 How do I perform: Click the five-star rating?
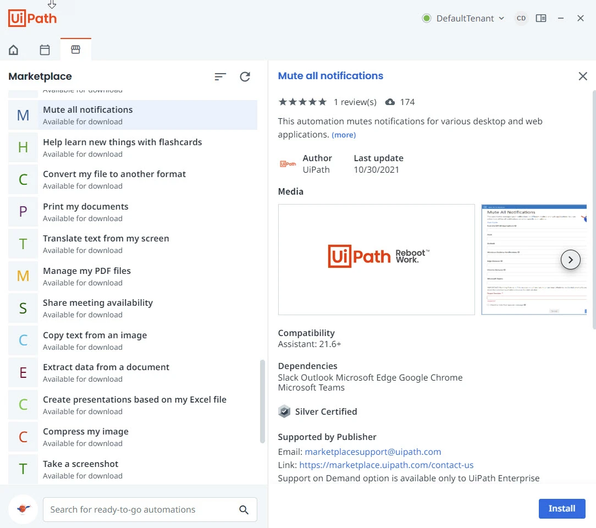[302, 102]
